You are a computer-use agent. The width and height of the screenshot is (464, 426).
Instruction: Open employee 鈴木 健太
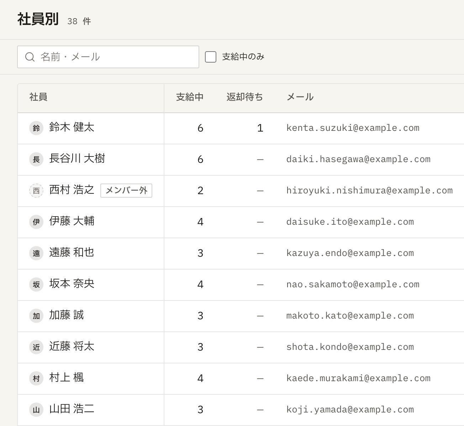tap(72, 127)
